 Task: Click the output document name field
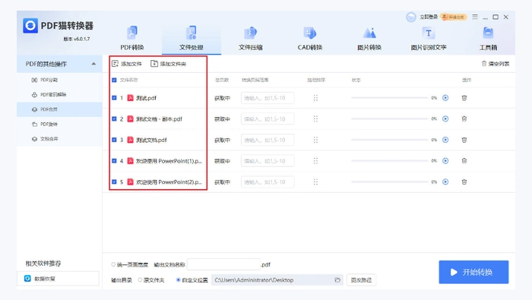click(x=223, y=264)
